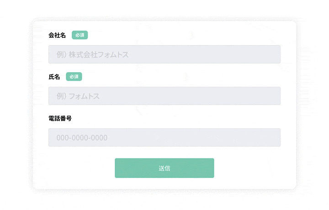Focus the 氏名 text input field
Image resolution: width=329 pixels, height=210 pixels.
tap(164, 96)
